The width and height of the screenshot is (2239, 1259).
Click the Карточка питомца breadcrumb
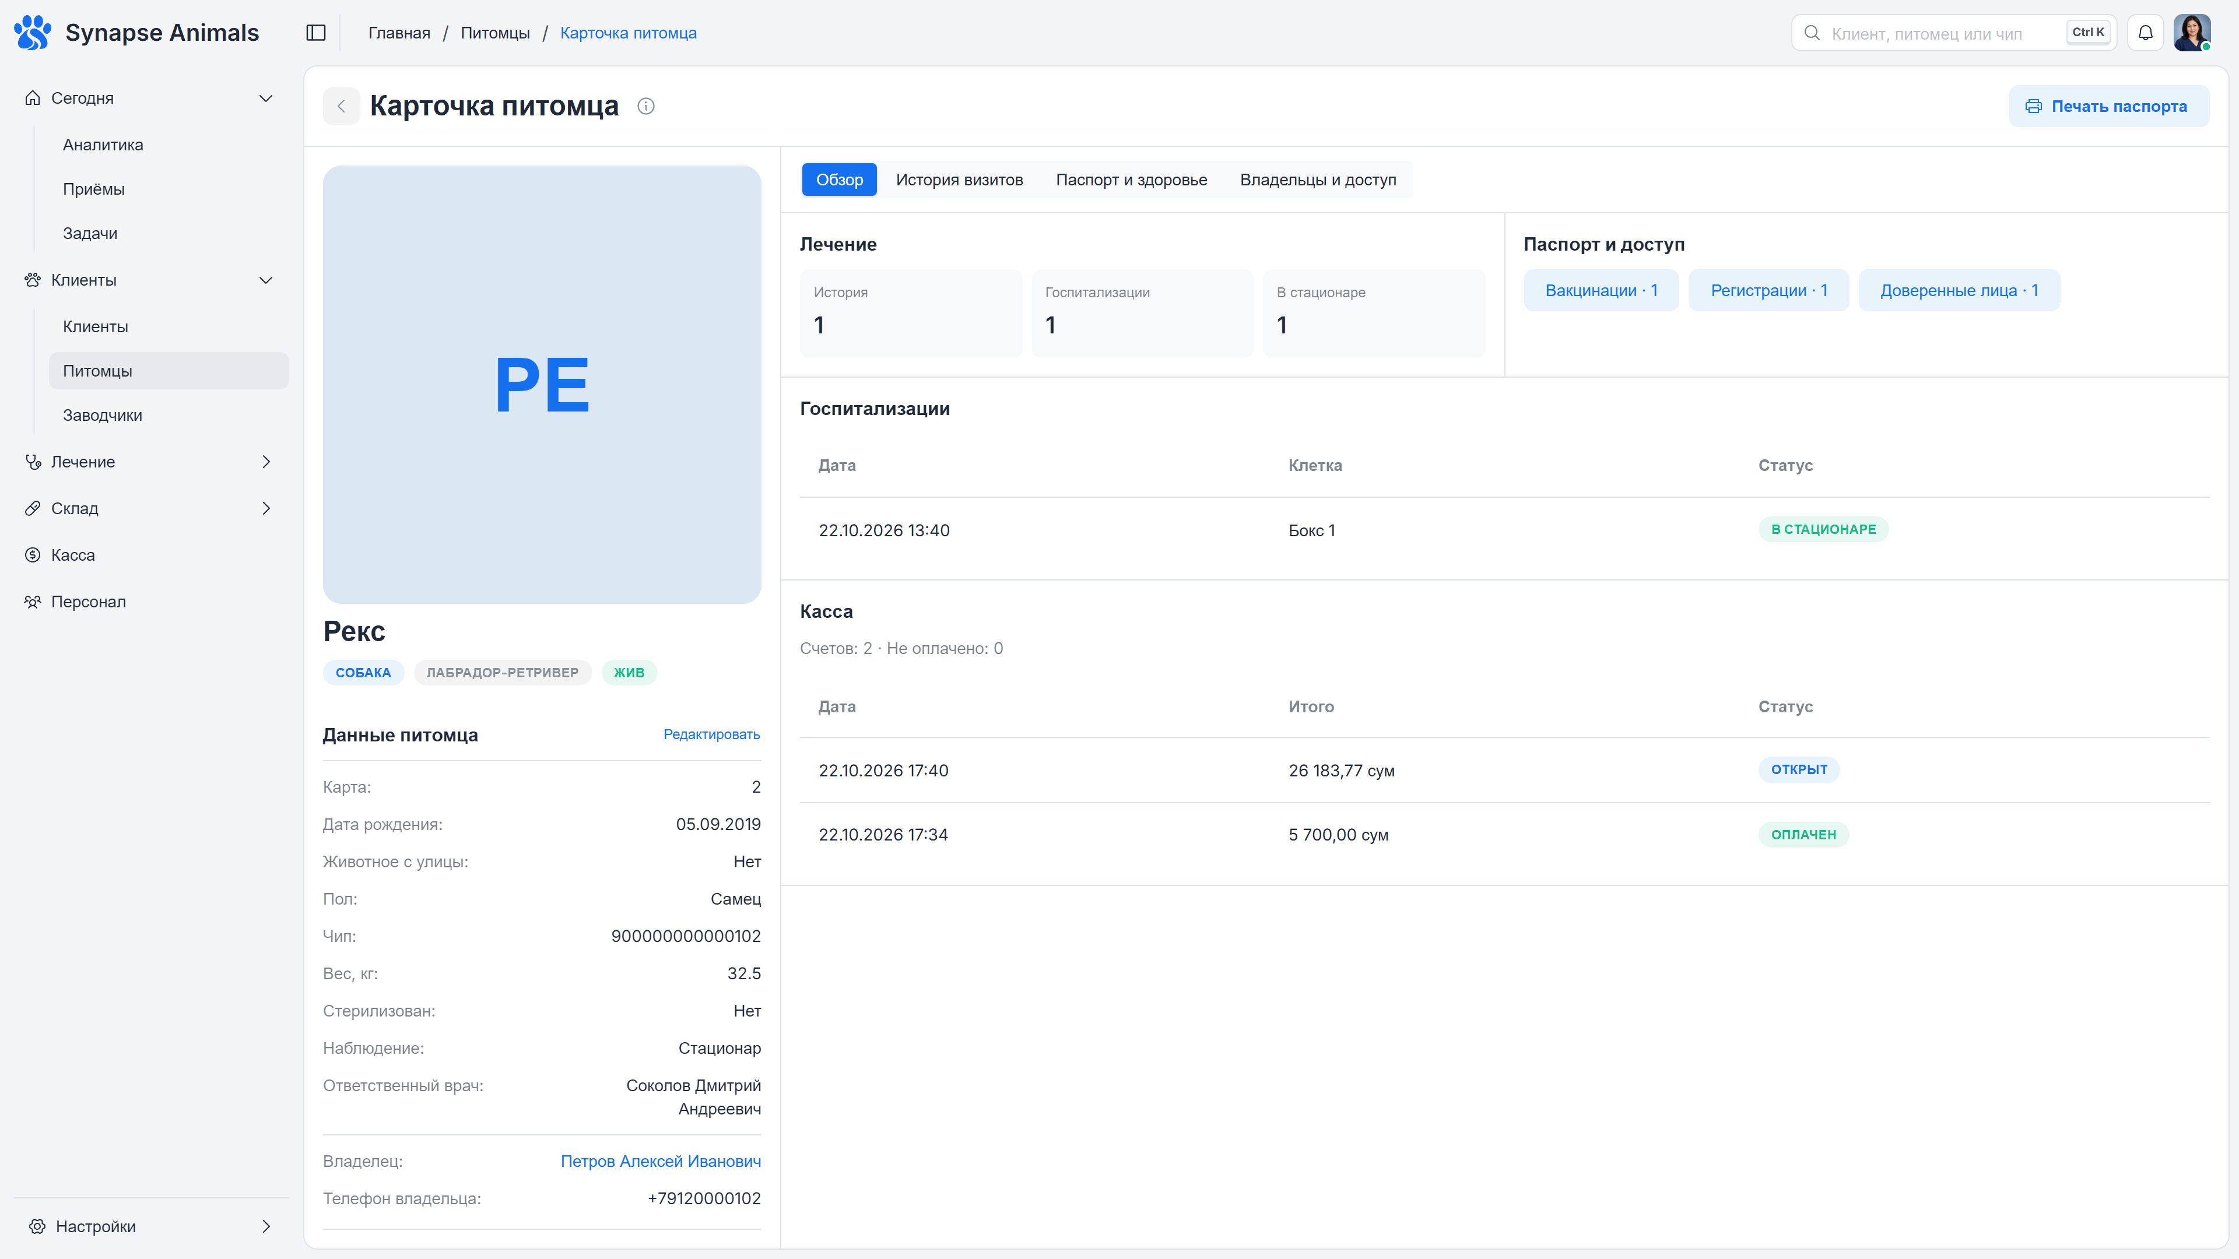click(629, 33)
